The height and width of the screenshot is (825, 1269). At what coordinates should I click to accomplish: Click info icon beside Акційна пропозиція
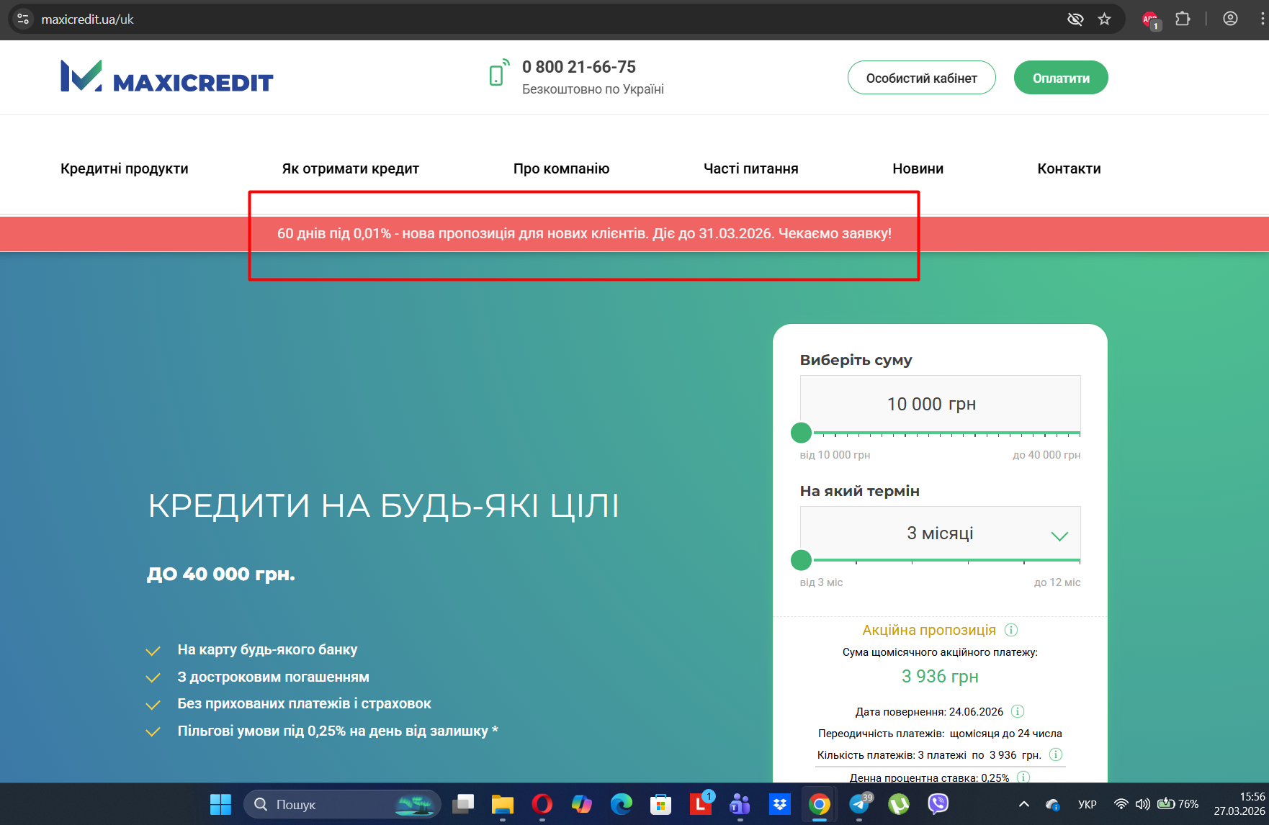pyautogui.click(x=1011, y=630)
